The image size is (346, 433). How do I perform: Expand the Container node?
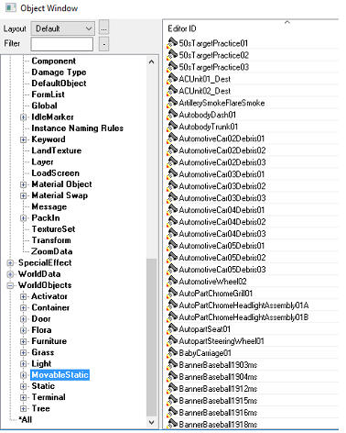23,307
